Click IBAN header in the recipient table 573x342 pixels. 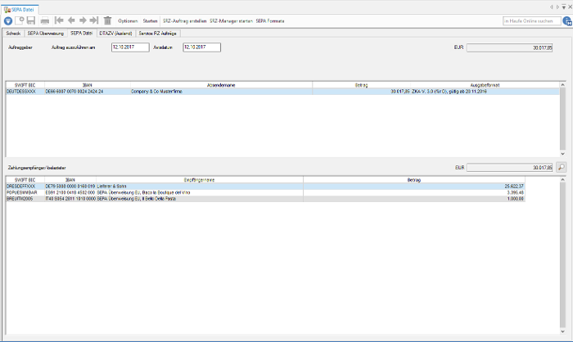[x=70, y=180]
